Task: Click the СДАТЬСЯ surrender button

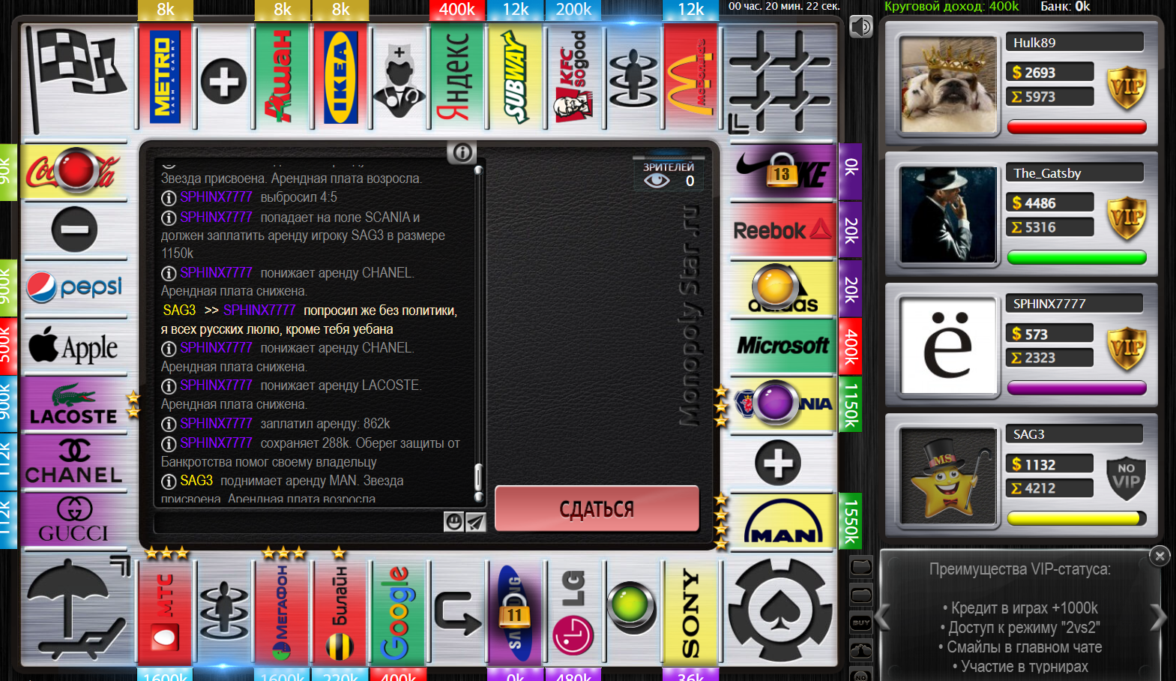Action: pos(597,509)
